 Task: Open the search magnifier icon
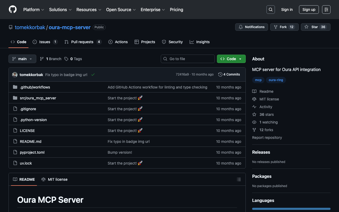point(270,10)
